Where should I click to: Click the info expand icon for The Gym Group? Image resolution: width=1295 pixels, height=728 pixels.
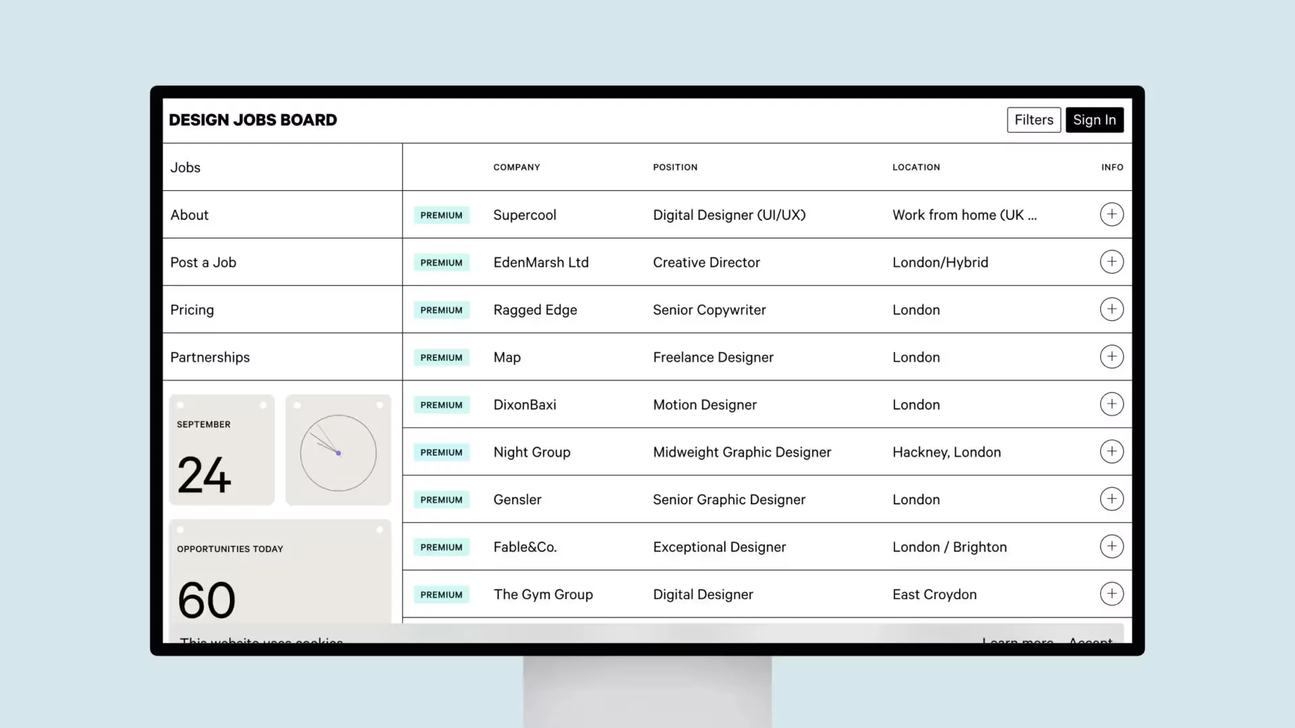point(1111,594)
